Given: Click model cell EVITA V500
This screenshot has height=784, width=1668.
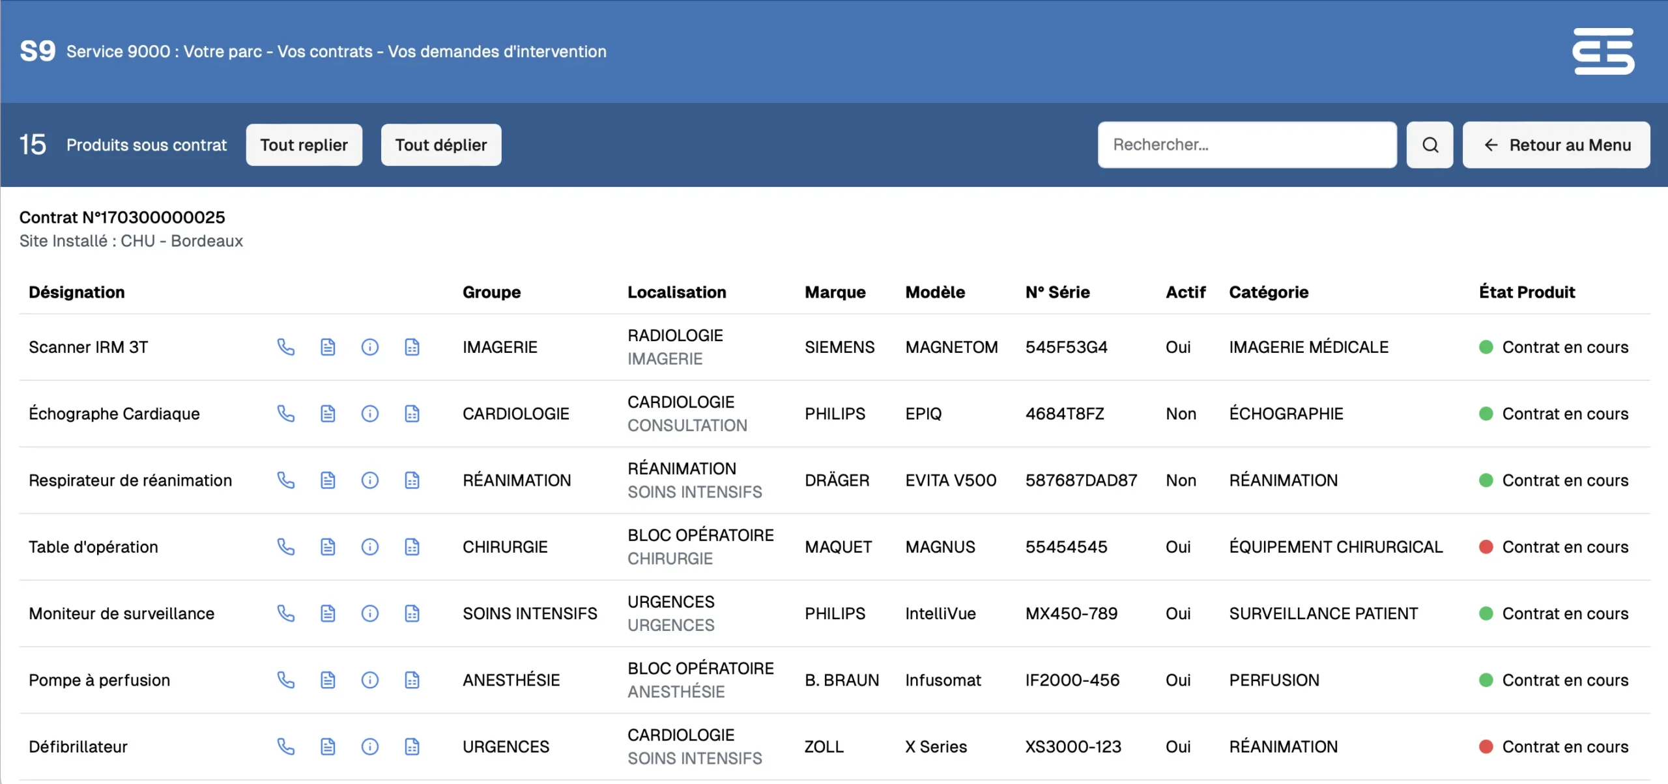Looking at the screenshot, I should (951, 480).
